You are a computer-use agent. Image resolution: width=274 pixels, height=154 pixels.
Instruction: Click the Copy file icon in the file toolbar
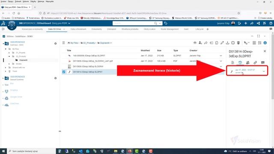click(217, 43)
